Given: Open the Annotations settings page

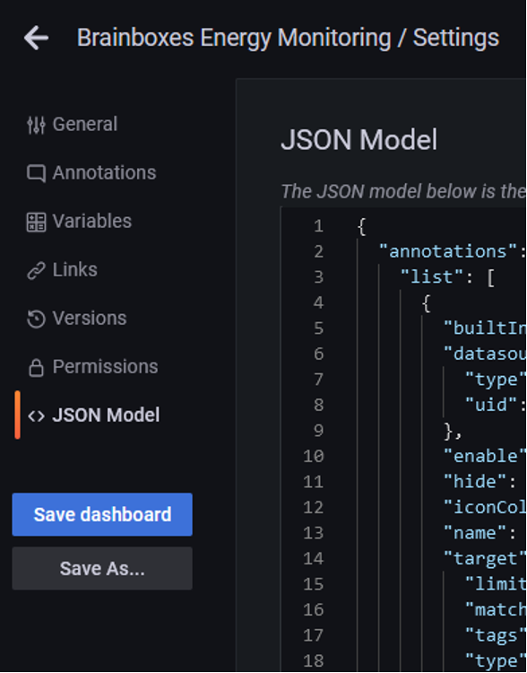Looking at the screenshot, I should pyautogui.click(x=104, y=173).
